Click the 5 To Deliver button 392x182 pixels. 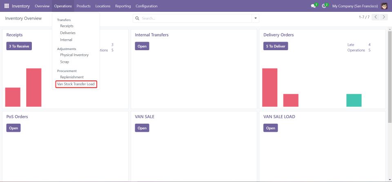point(276,46)
